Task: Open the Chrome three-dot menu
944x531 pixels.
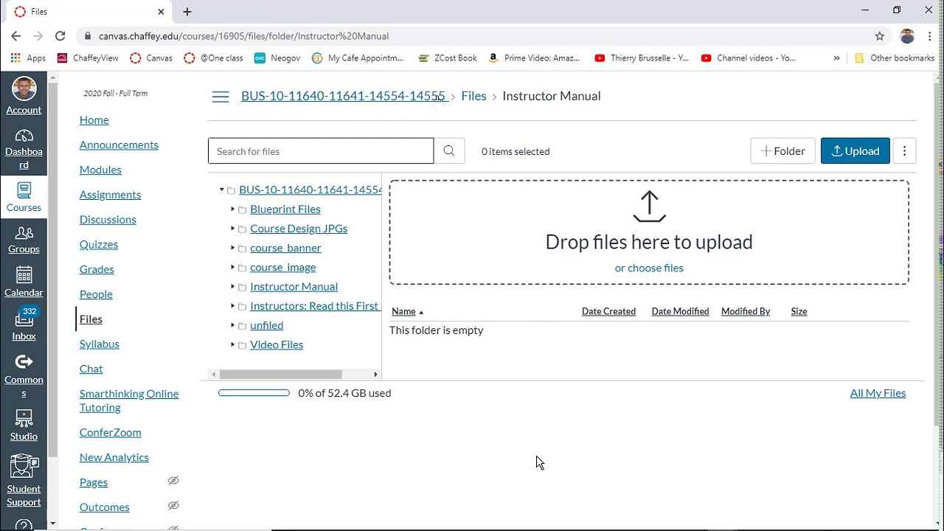Action: pyautogui.click(x=930, y=35)
